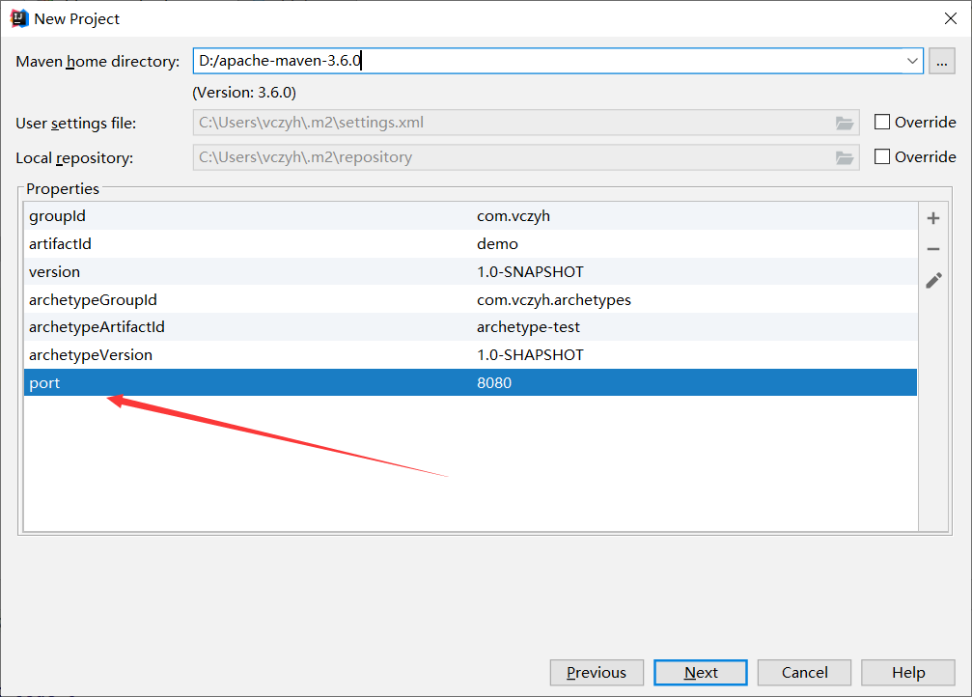
Task: Select the archetypeVersion property row
Action: point(470,354)
